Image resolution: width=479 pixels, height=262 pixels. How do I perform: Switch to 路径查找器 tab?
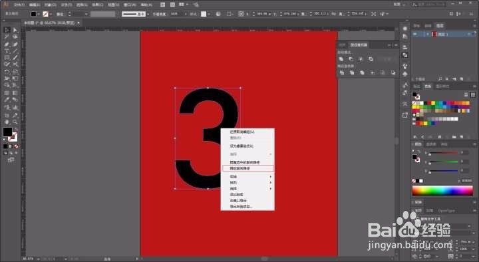coord(359,45)
